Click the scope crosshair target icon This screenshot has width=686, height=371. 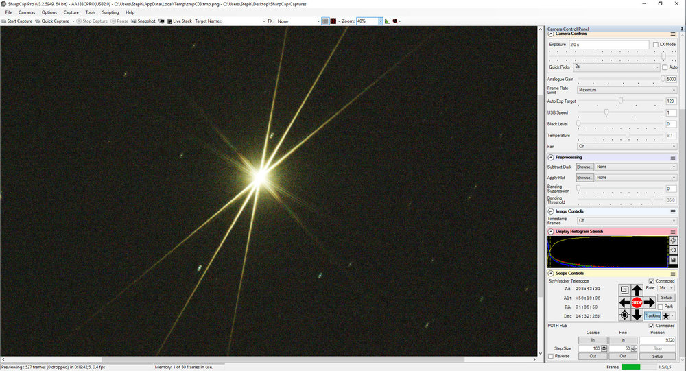624,315
